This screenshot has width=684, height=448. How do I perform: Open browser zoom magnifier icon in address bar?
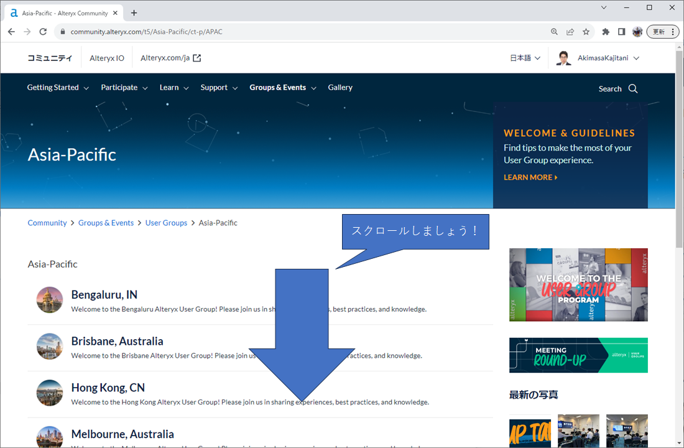[x=555, y=32]
